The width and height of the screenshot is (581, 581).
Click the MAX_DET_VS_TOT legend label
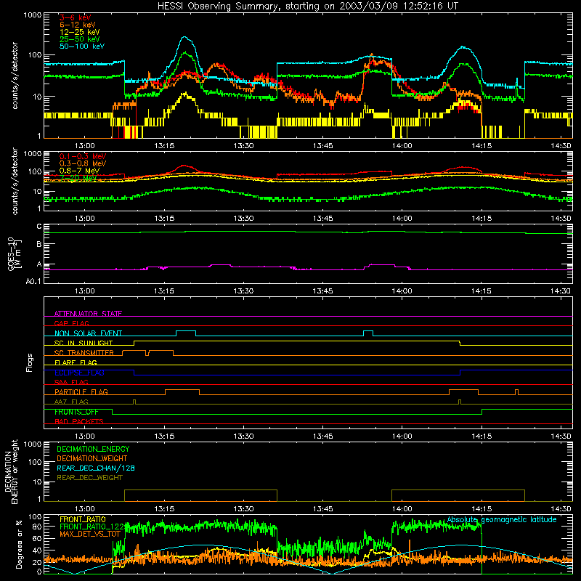90,534
